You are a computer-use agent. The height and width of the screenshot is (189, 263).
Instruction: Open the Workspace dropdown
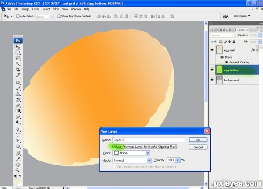click(242, 16)
